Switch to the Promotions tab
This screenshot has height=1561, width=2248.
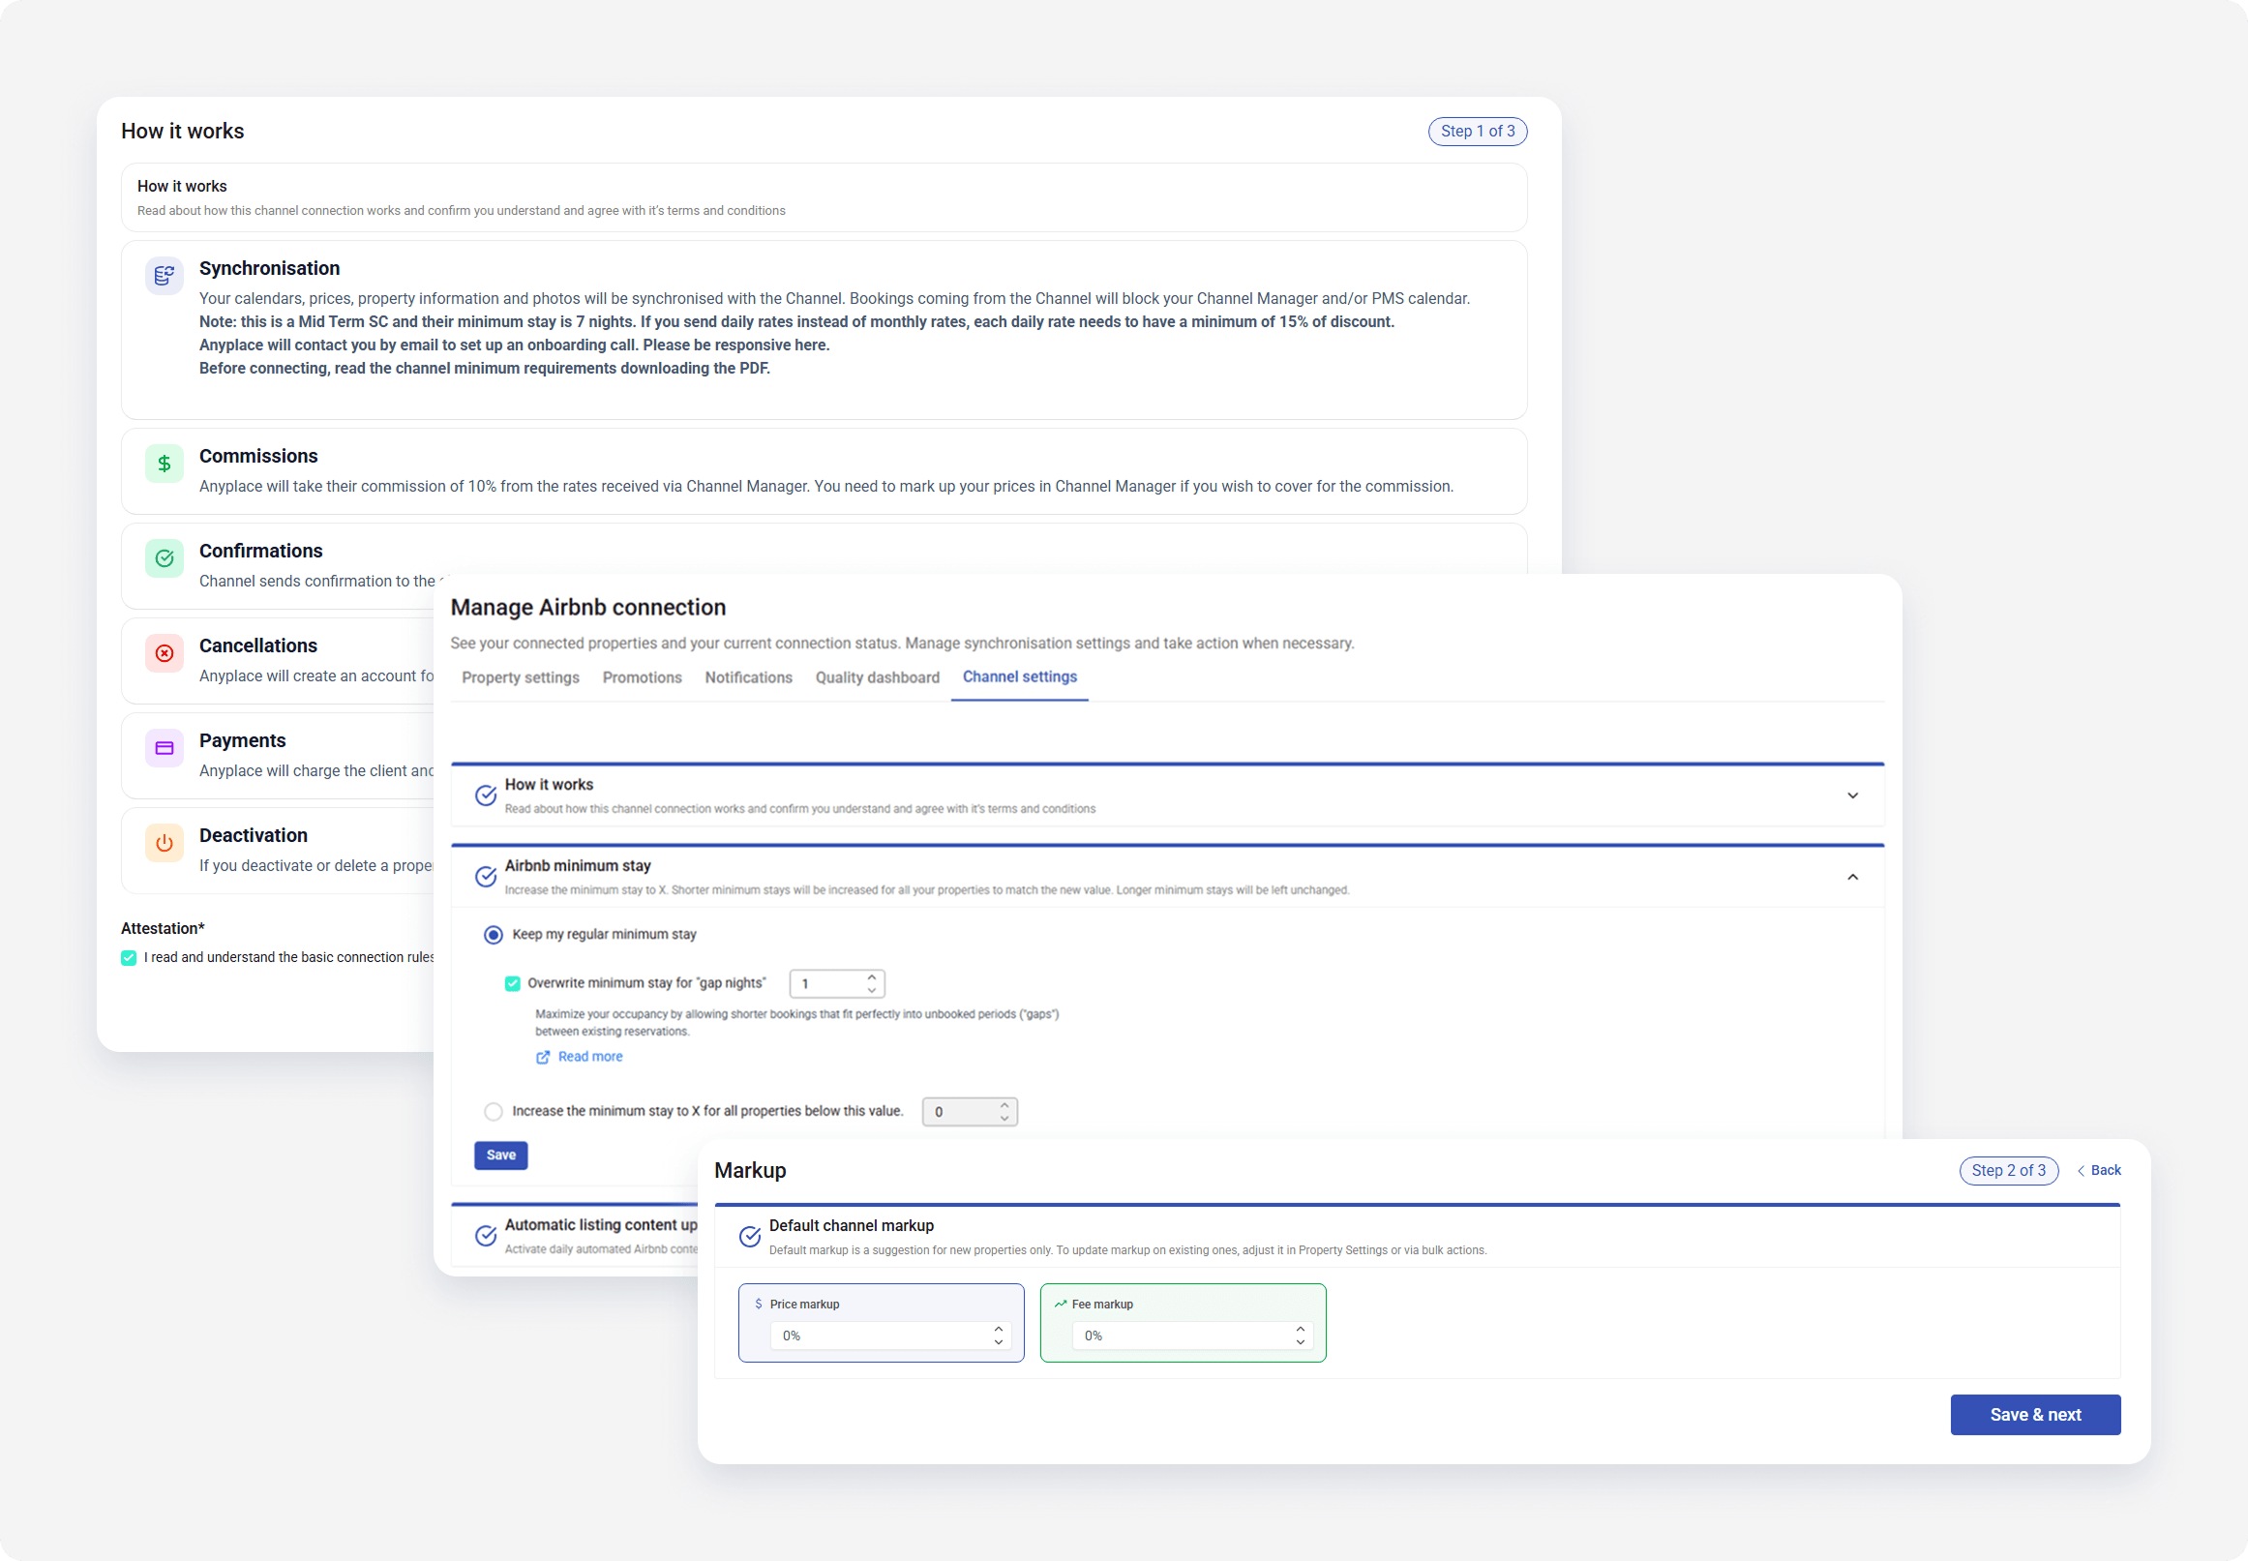click(x=643, y=677)
